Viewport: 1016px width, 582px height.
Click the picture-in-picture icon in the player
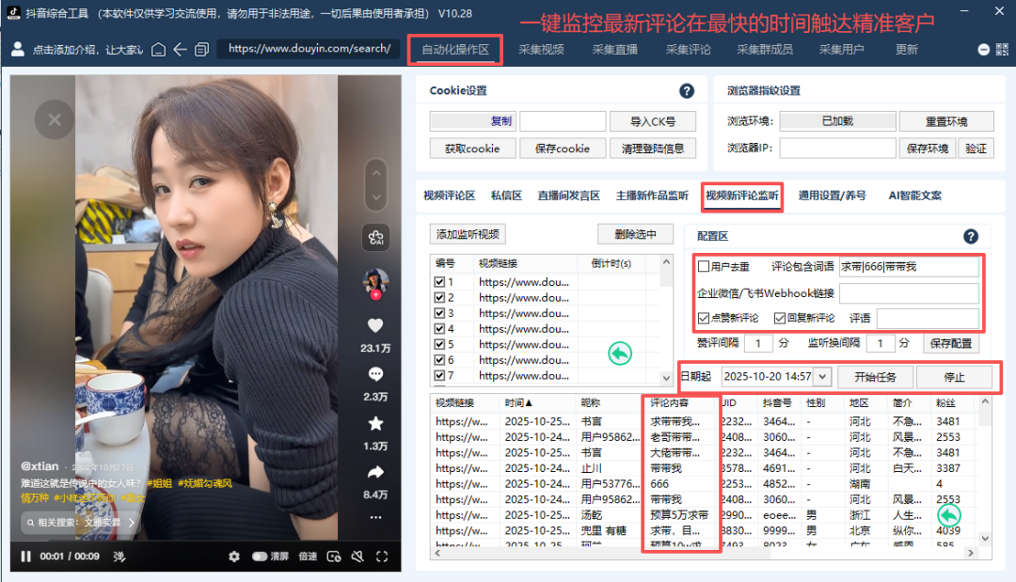coord(334,556)
